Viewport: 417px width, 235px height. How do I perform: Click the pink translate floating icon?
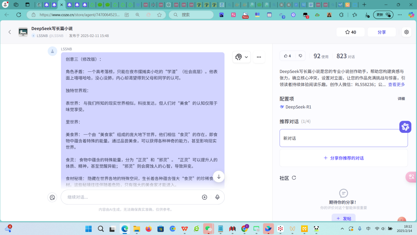(412, 177)
